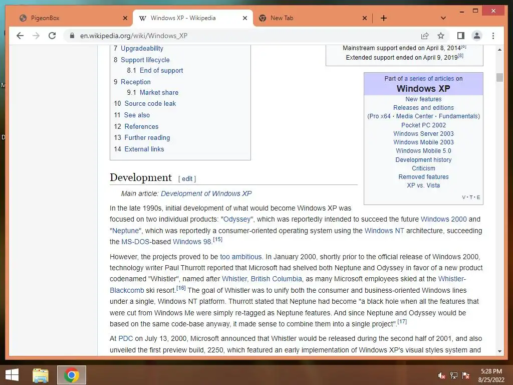Open the Windows Start button
The height and width of the screenshot is (385, 513).
click(x=12, y=375)
